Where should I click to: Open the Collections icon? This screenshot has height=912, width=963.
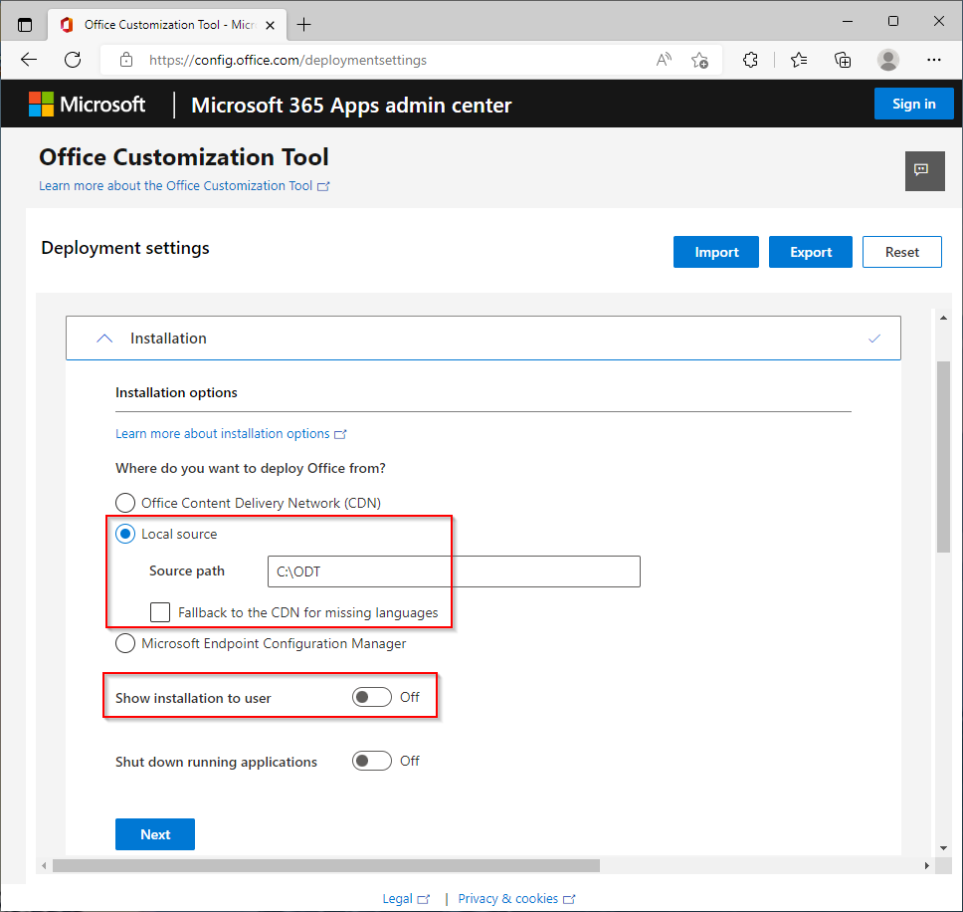point(843,60)
